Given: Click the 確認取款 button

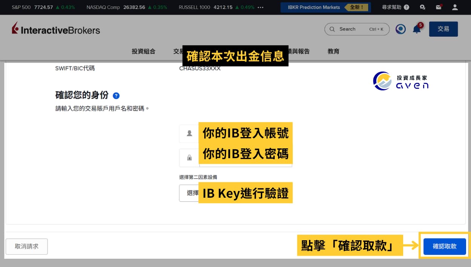Looking at the screenshot, I should [445, 246].
